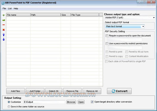Click the Browse button
The width and height of the screenshot is (157, 111).
click(71, 102)
